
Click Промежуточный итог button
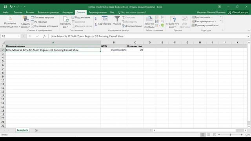point(205,25)
